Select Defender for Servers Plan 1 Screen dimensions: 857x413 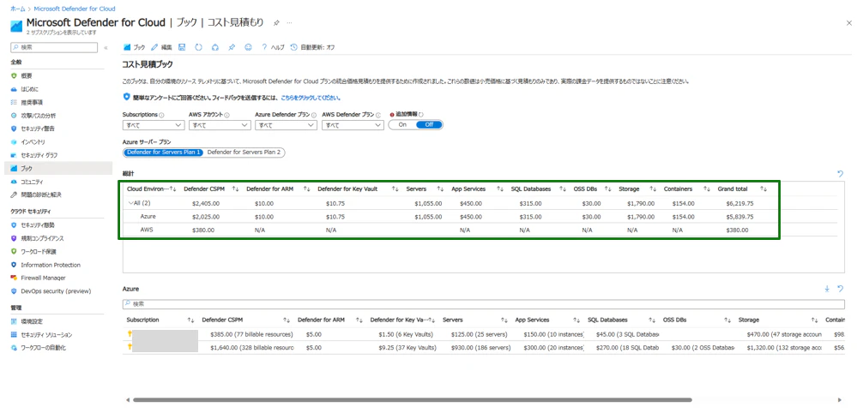pos(163,153)
